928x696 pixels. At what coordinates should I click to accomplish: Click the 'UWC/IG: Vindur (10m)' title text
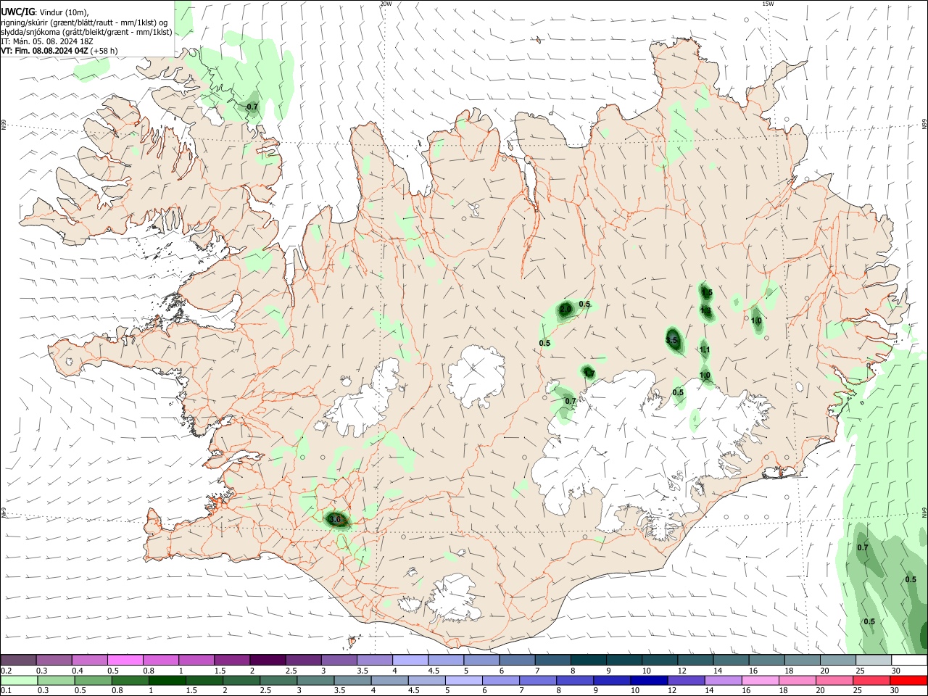[45, 12]
